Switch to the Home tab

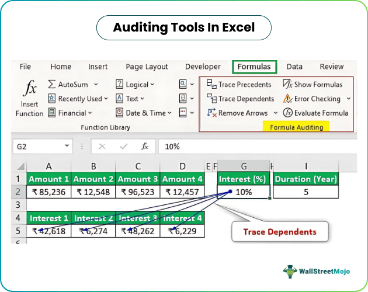[61, 67]
